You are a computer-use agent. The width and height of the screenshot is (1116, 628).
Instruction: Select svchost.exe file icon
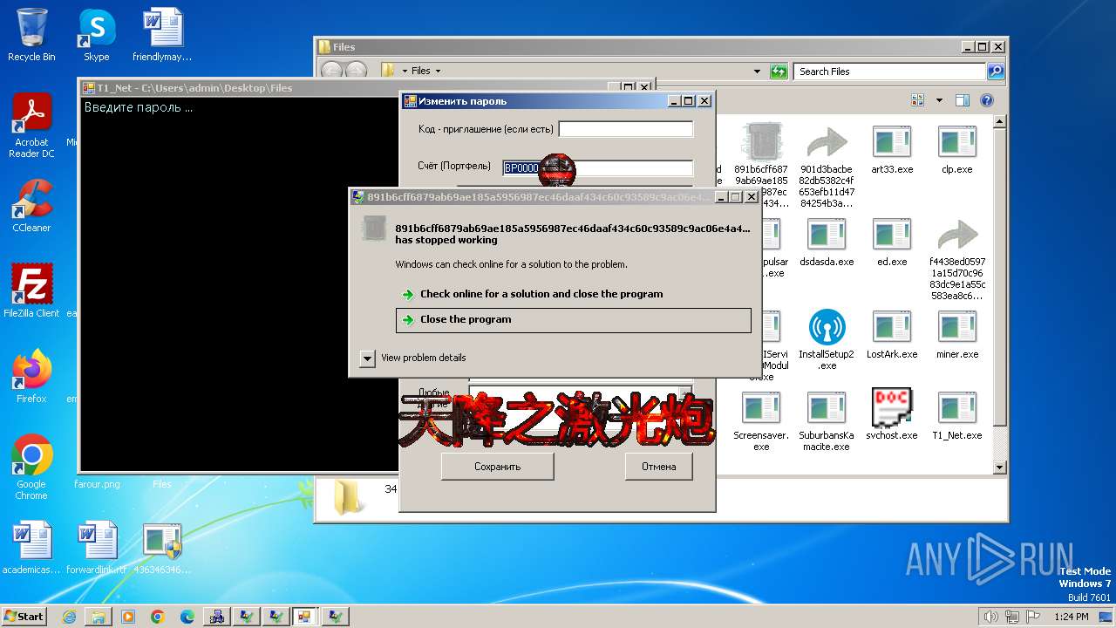[x=892, y=415]
